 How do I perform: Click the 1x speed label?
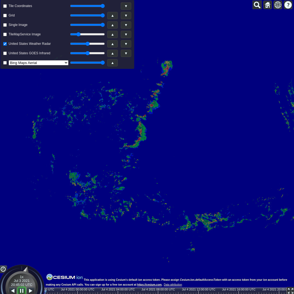[x=22, y=277]
